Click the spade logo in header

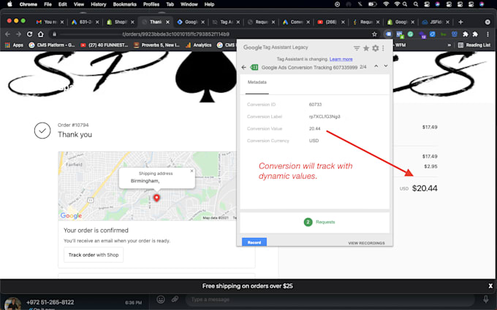point(206,77)
